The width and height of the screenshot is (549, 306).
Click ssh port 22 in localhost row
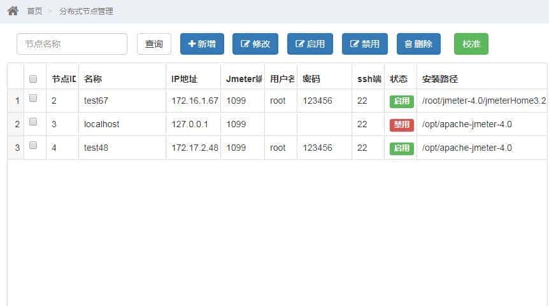pyautogui.click(x=362, y=124)
